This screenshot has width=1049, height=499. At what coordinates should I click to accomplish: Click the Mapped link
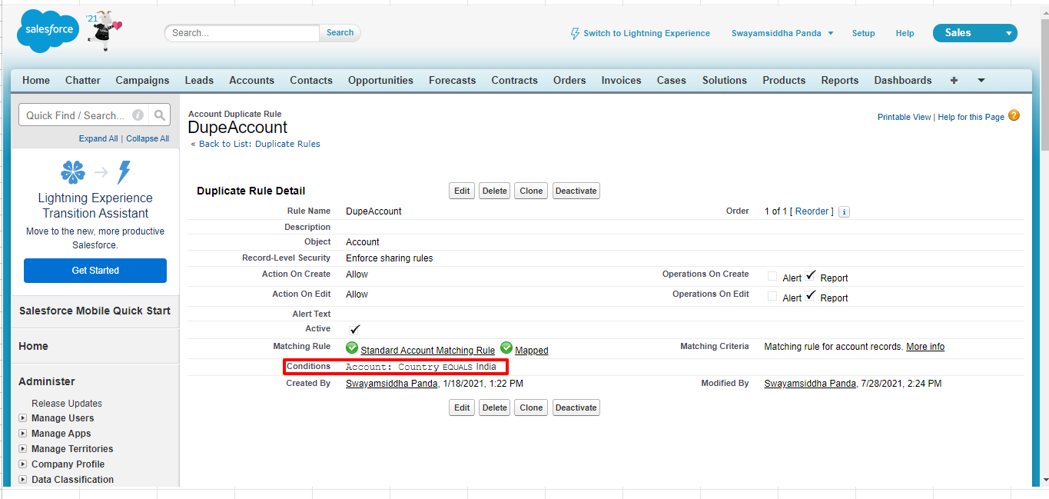pos(532,351)
